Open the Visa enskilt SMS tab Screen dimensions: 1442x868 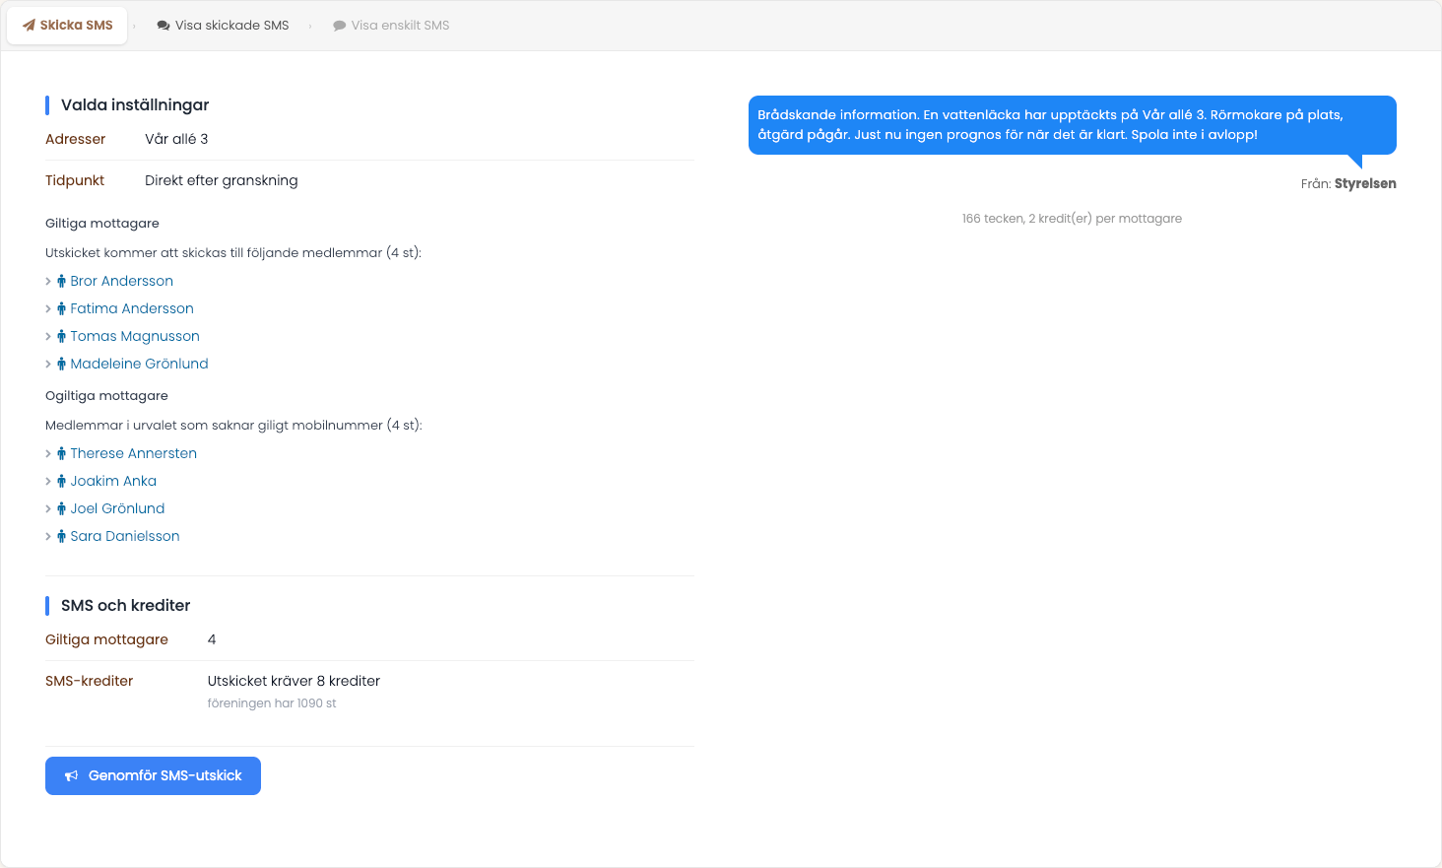(x=391, y=26)
